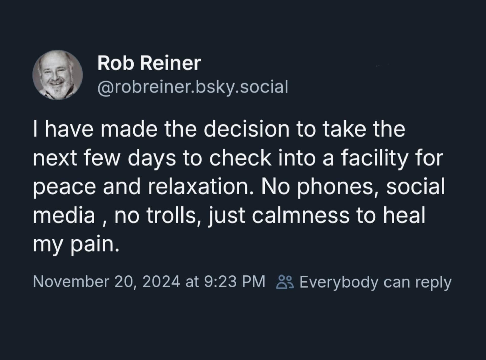Click the line starting "next few days"
Viewport: 486px width, 360px height.
pyautogui.click(x=238, y=158)
